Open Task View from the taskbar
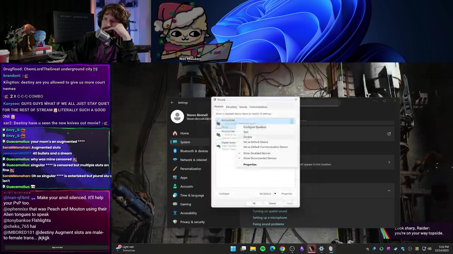This screenshot has width=453, height=254. [243, 249]
